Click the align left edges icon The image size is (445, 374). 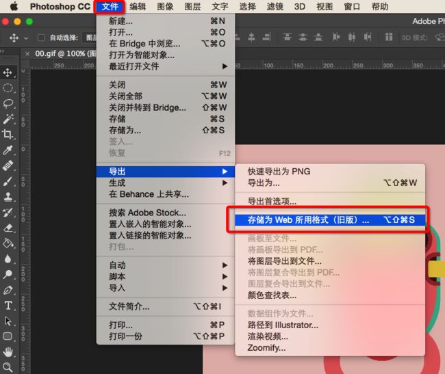point(336,37)
